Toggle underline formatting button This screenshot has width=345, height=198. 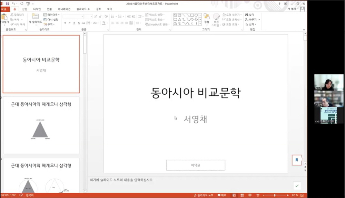(74, 23)
